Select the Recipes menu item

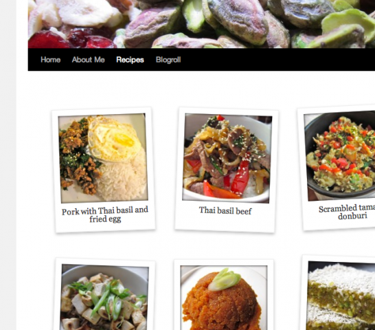[130, 60]
